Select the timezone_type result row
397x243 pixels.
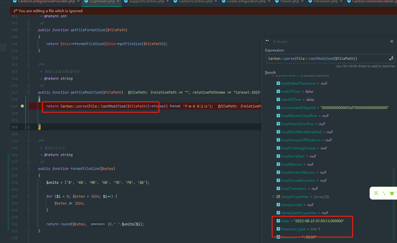click(328, 229)
